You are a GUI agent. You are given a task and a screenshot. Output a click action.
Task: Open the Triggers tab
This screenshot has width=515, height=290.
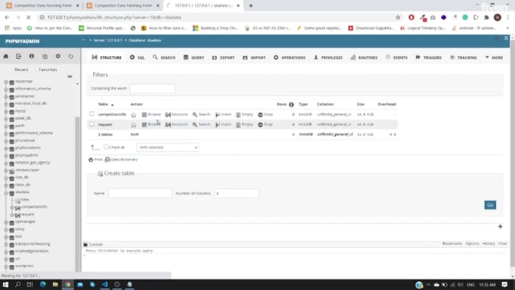click(429, 58)
